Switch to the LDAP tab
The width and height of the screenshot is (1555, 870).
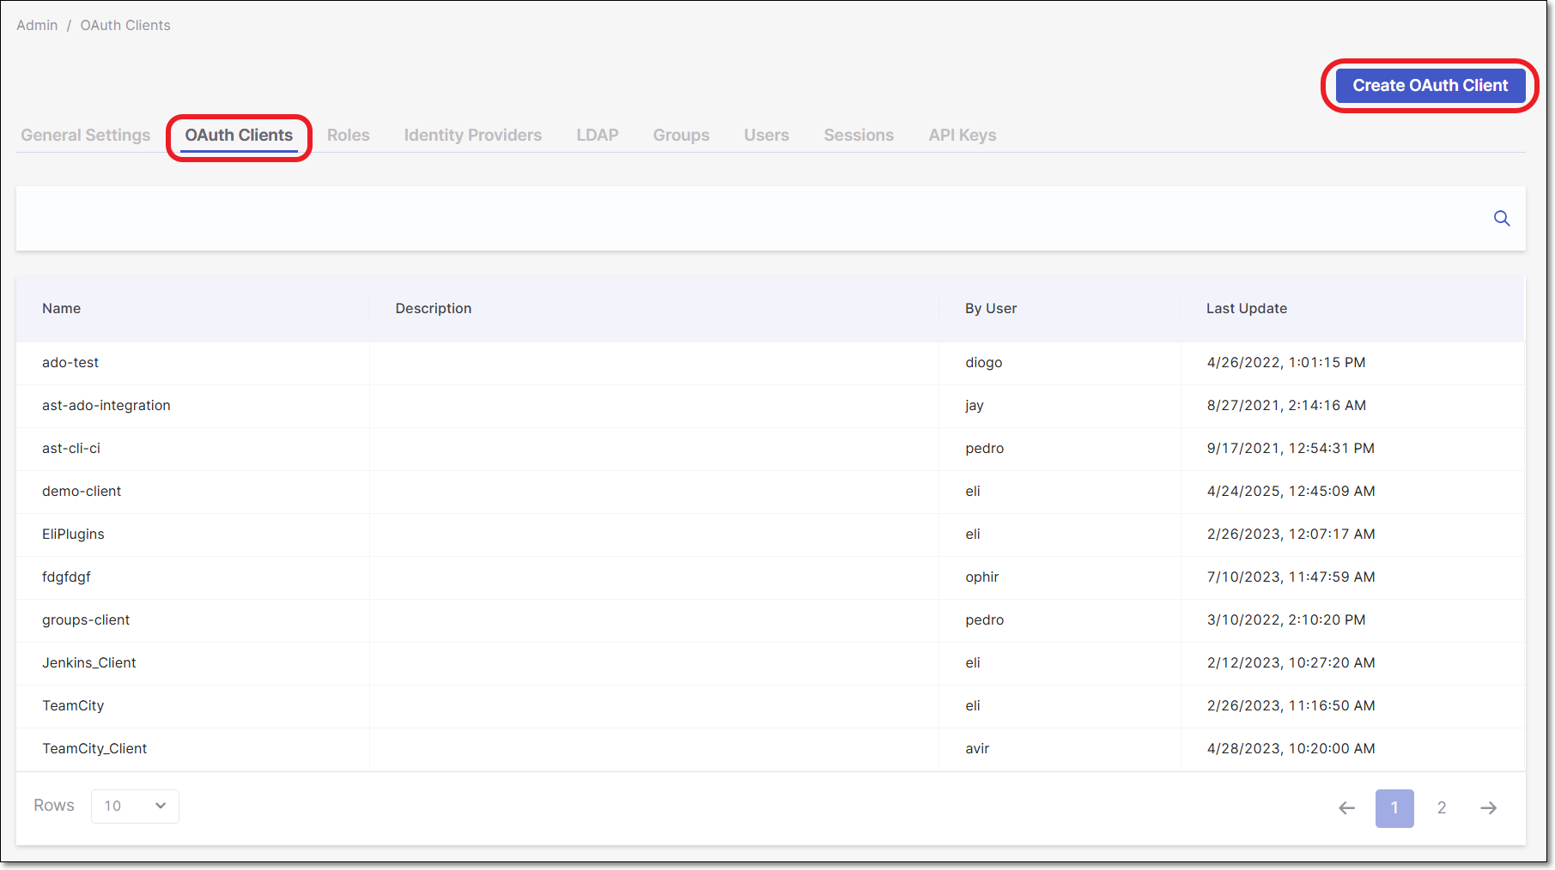click(598, 136)
